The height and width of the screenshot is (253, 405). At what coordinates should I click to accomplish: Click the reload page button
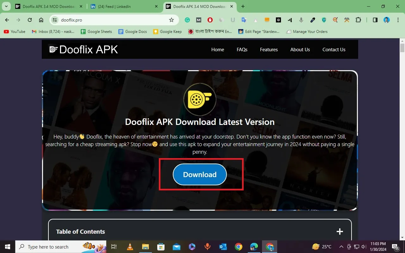click(30, 20)
